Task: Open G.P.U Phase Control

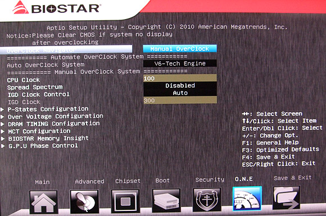Action: (x=43, y=146)
